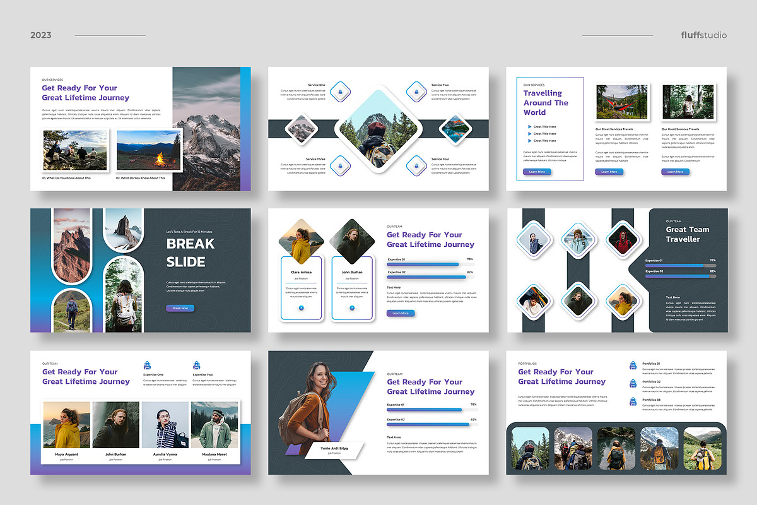Select the icon beside Portfolios 01
Image resolution: width=757 pixels, height=505 pixels.
633,365
